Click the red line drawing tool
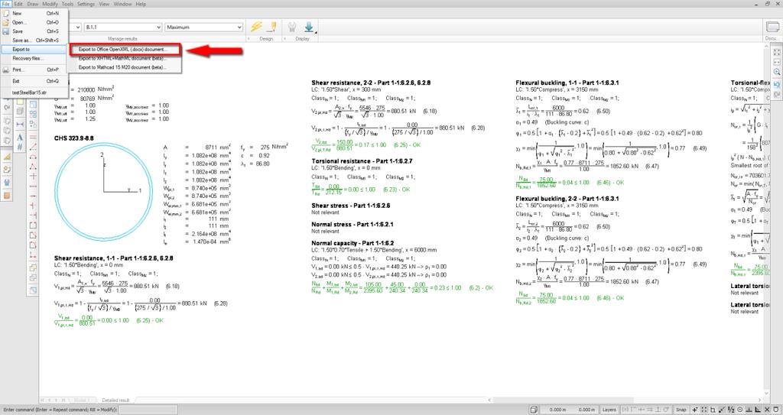The height and width of the screenshot is (415, 783). click(33, 147)
